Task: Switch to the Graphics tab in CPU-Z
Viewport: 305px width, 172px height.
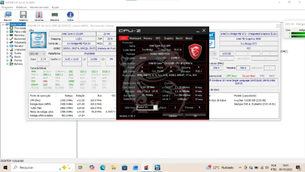Action: tap(169, 38)
